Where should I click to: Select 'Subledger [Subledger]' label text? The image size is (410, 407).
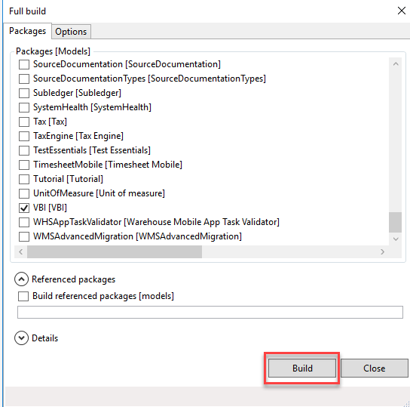tap(77, 93)
